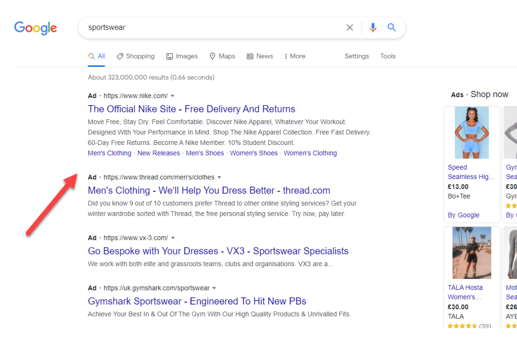Image resolution: width=517 pixels, height=345 pixels.
Task: Switch to the Images tab
Action: pos(182,56)
